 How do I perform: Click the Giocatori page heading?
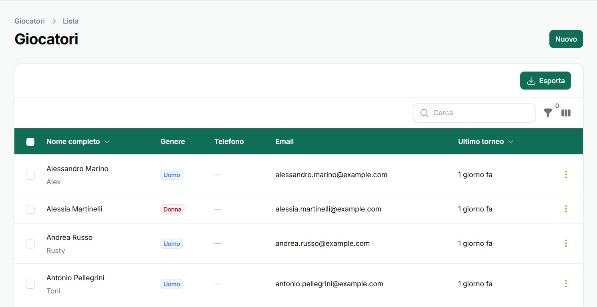pos(46,39)
